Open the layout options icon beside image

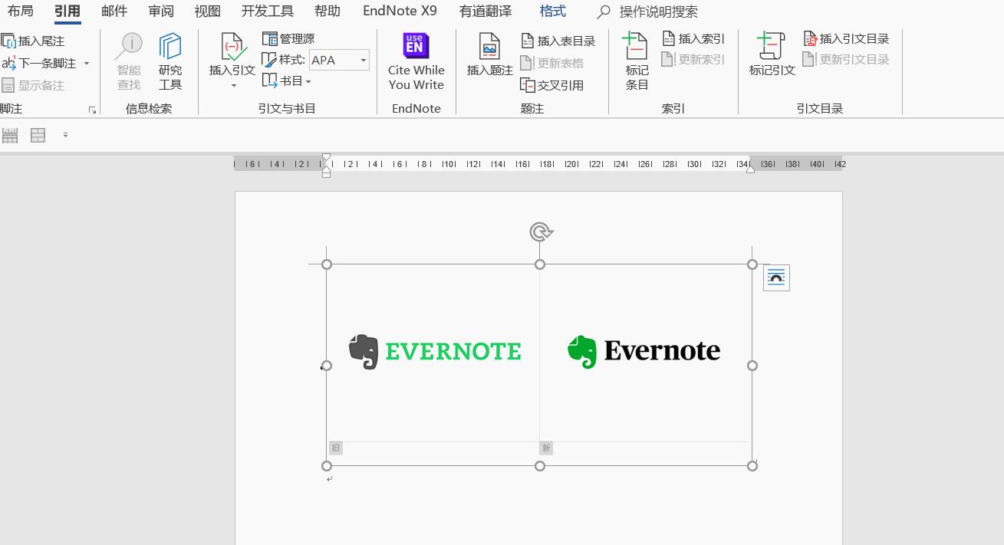(776, 277)
